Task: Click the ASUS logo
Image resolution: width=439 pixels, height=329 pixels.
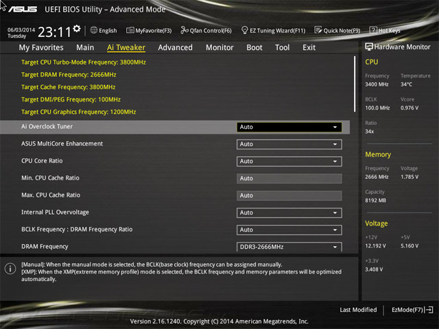Action: (x=23, y=10)
